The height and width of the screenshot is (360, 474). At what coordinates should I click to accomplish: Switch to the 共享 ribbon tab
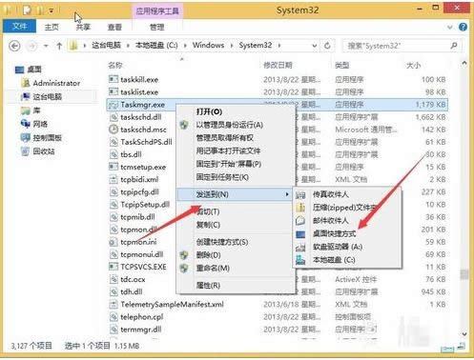pos(83,27)
